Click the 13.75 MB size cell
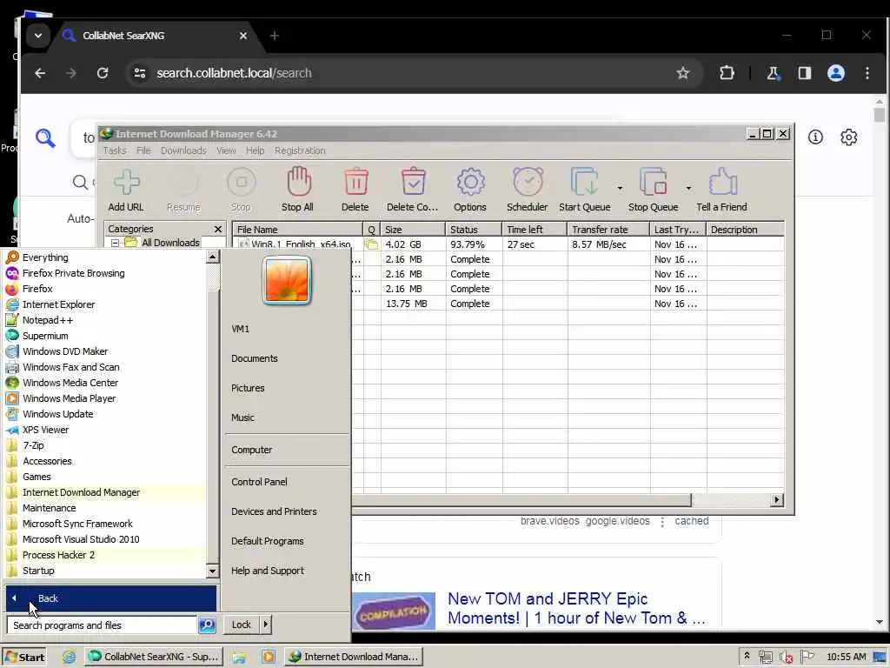890x668 pixels. pos(407,304)
